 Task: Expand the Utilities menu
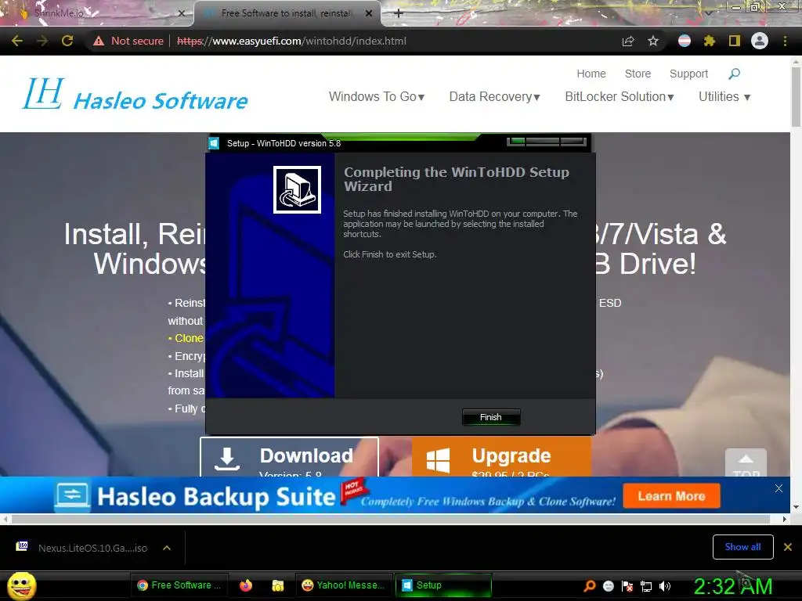tap(724, 96)
